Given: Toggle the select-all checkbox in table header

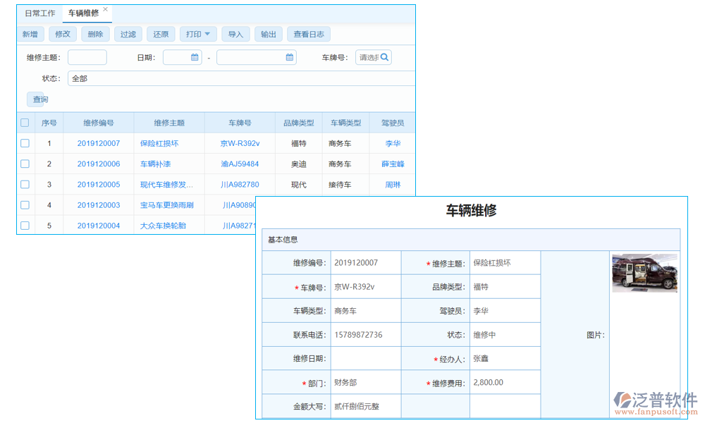Looking at the screenshot, I should coord(24,122).
